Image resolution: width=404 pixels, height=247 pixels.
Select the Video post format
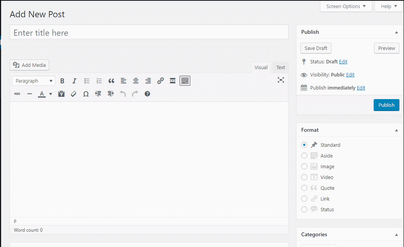click(304, 177)
